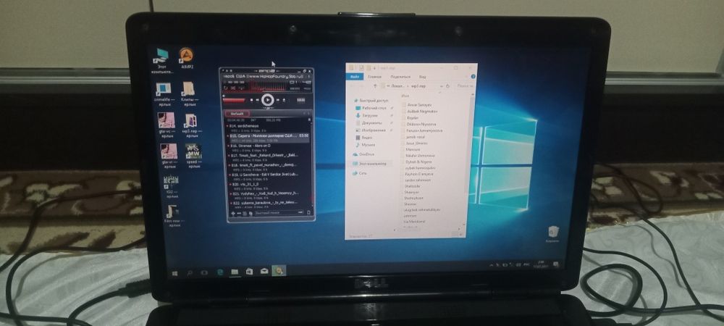
Task: Click Этот компьютер desktop icon
Action: point(162,61)
